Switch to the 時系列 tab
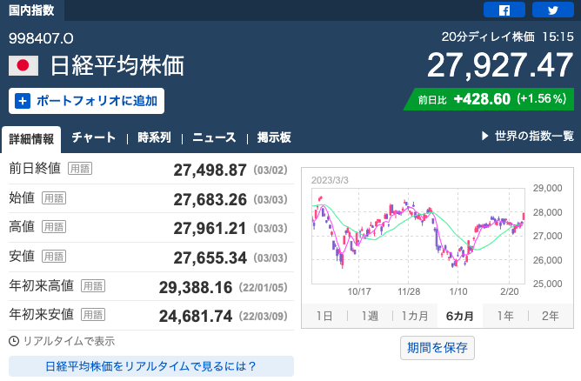The width and height of the screenshot is (581, 381). (154, 137)
